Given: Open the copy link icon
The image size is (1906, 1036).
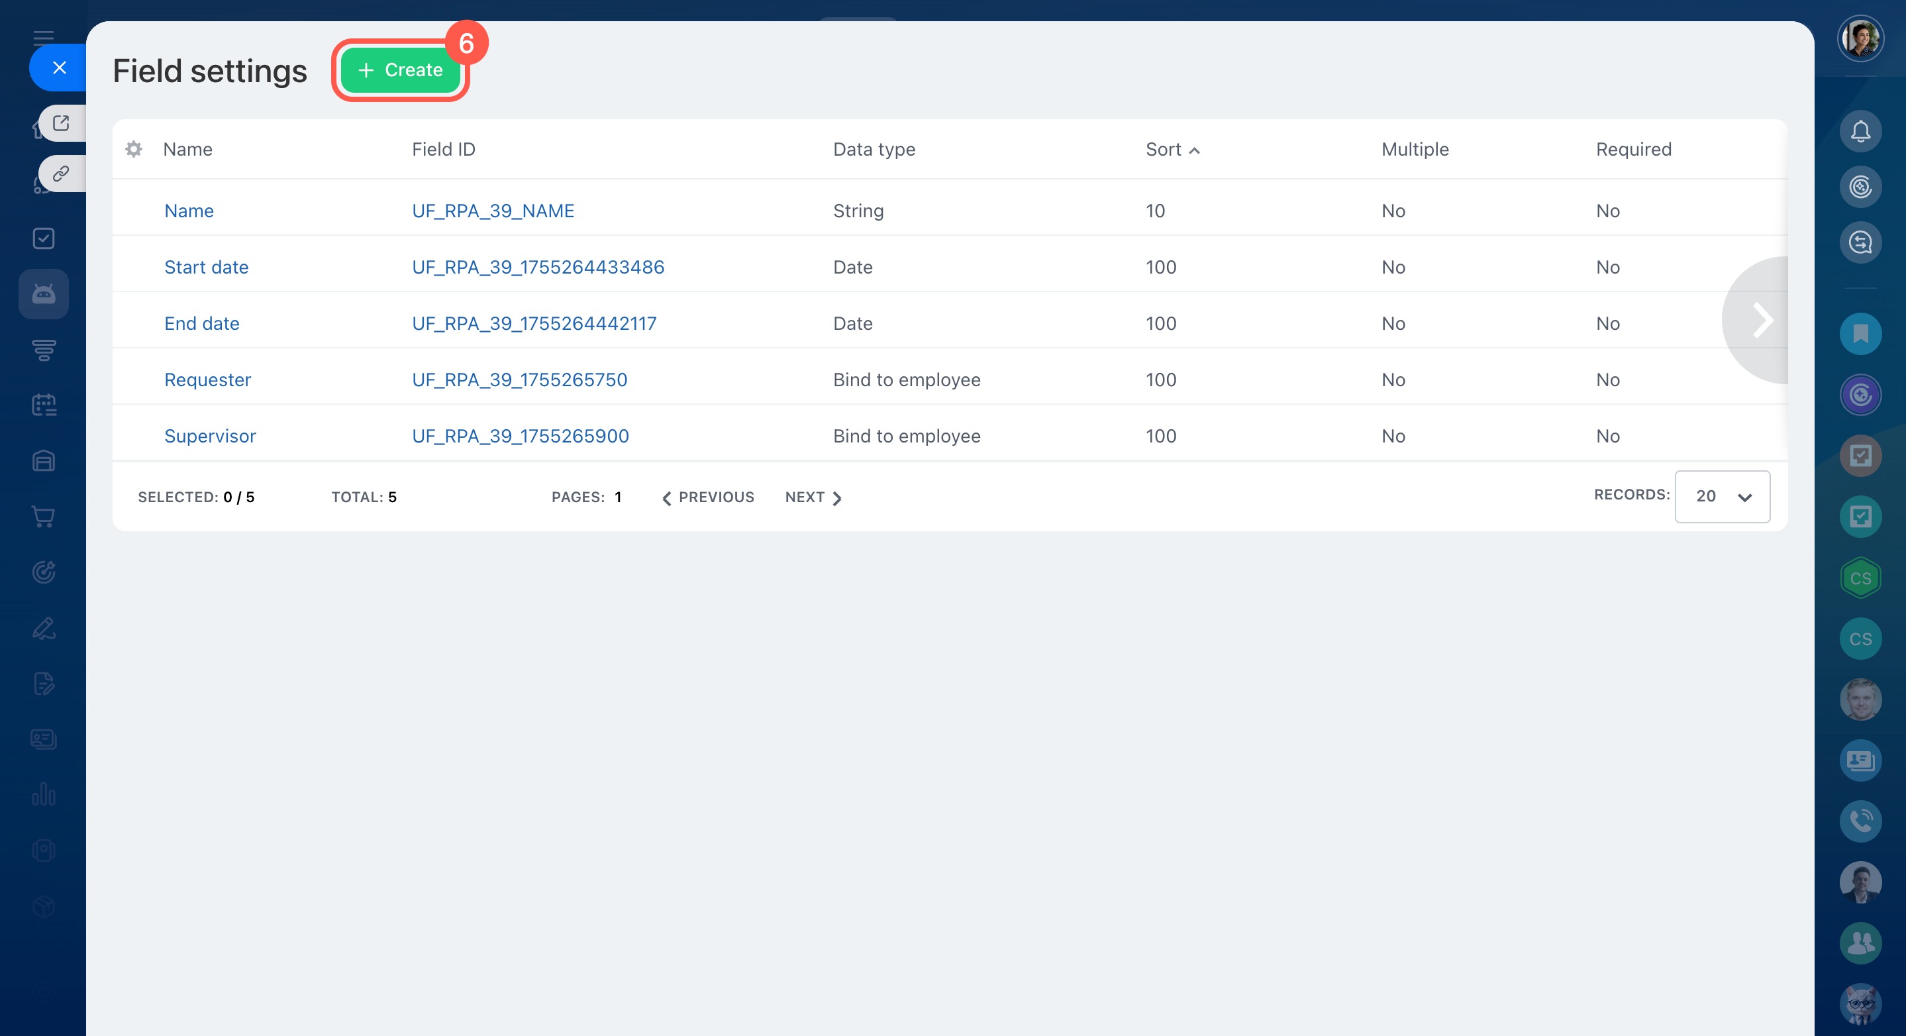Looking at the screenshot, I should pyautogui.click(x=62, y=174).
